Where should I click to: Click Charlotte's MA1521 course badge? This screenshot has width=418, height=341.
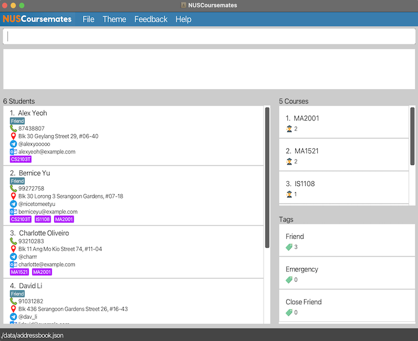(x=19, y=272)
